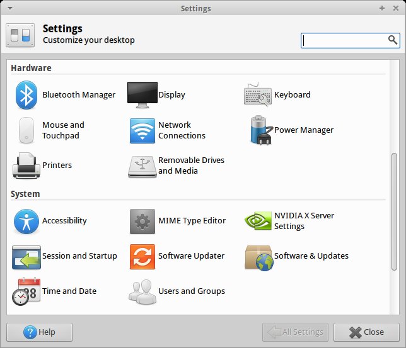Open the Display settings monitor icon
Image resolution: width=406 pixels, height=348 pixels.
[142, 95]
